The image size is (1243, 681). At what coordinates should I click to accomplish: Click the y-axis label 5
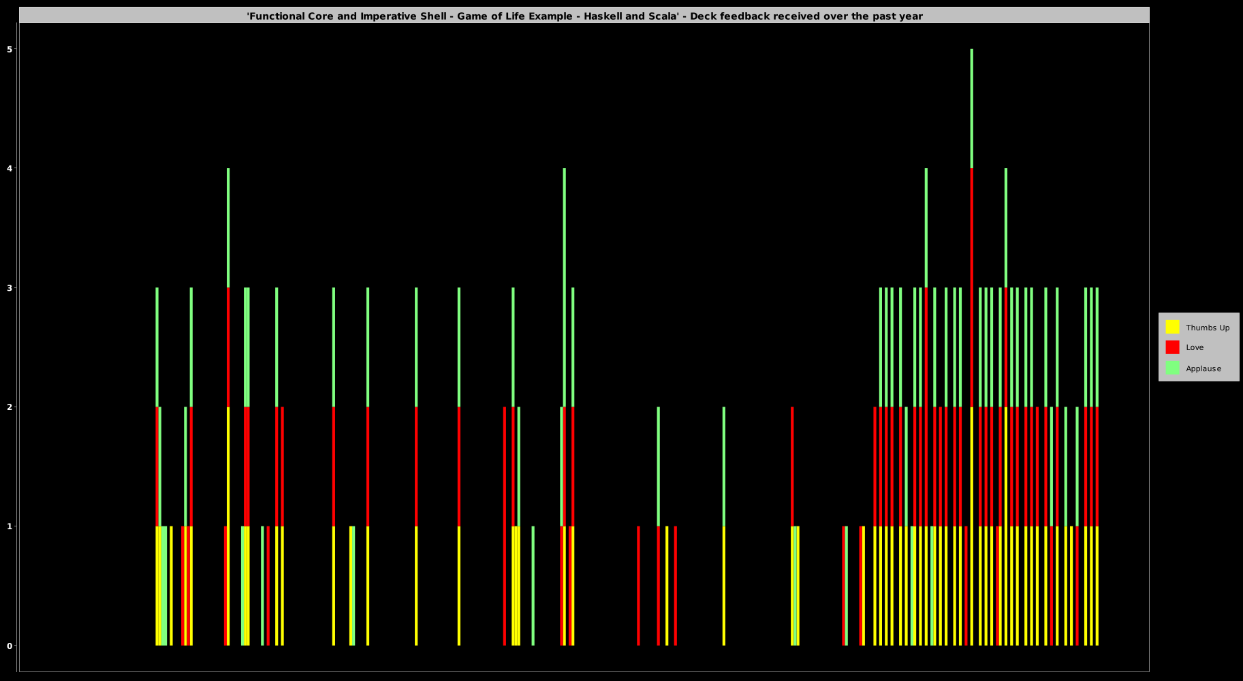[x=10, y=49]
